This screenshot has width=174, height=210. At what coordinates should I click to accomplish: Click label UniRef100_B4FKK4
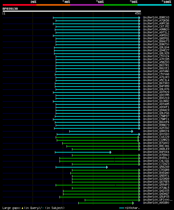156,152
